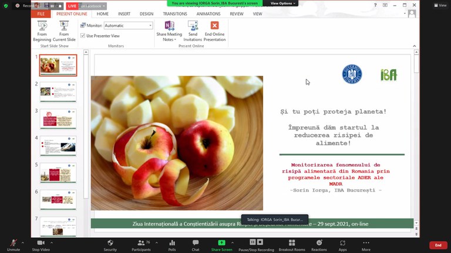Open the Polls panel
451x253 pixels.
click(172, 242)
